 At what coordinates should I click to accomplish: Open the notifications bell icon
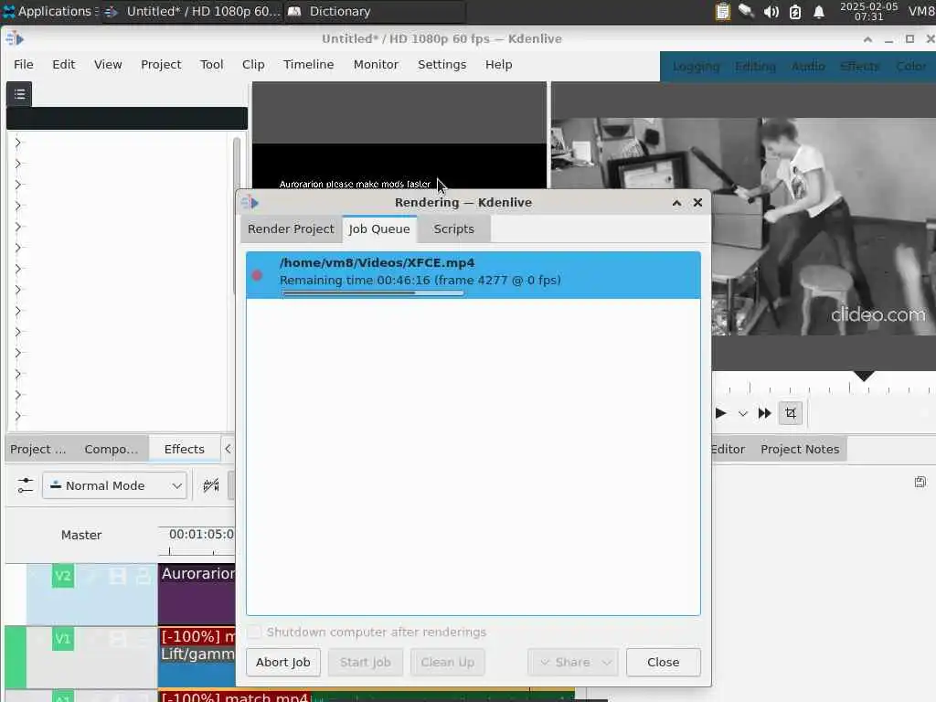tap(819, 11)
